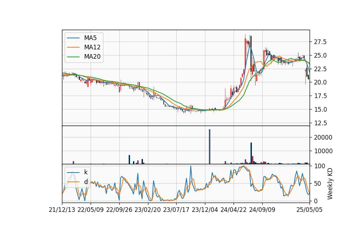Click the 100 KD axis label
Image resolution: width=344 pixels, height=247 pixels.
point(319,166)
